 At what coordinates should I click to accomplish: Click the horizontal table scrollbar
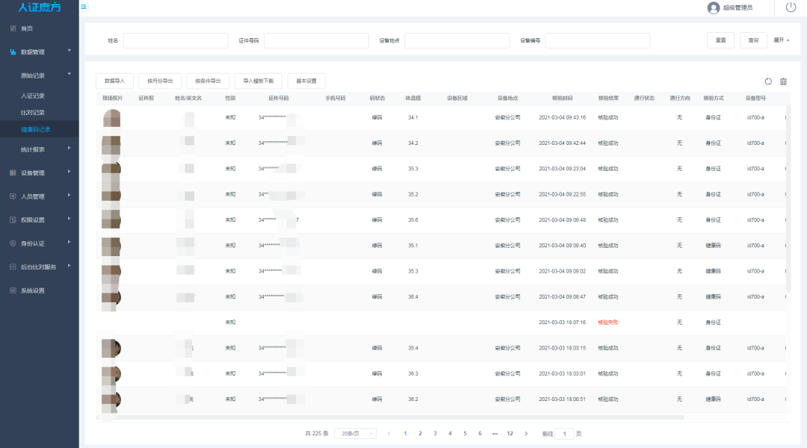[389, 417]
